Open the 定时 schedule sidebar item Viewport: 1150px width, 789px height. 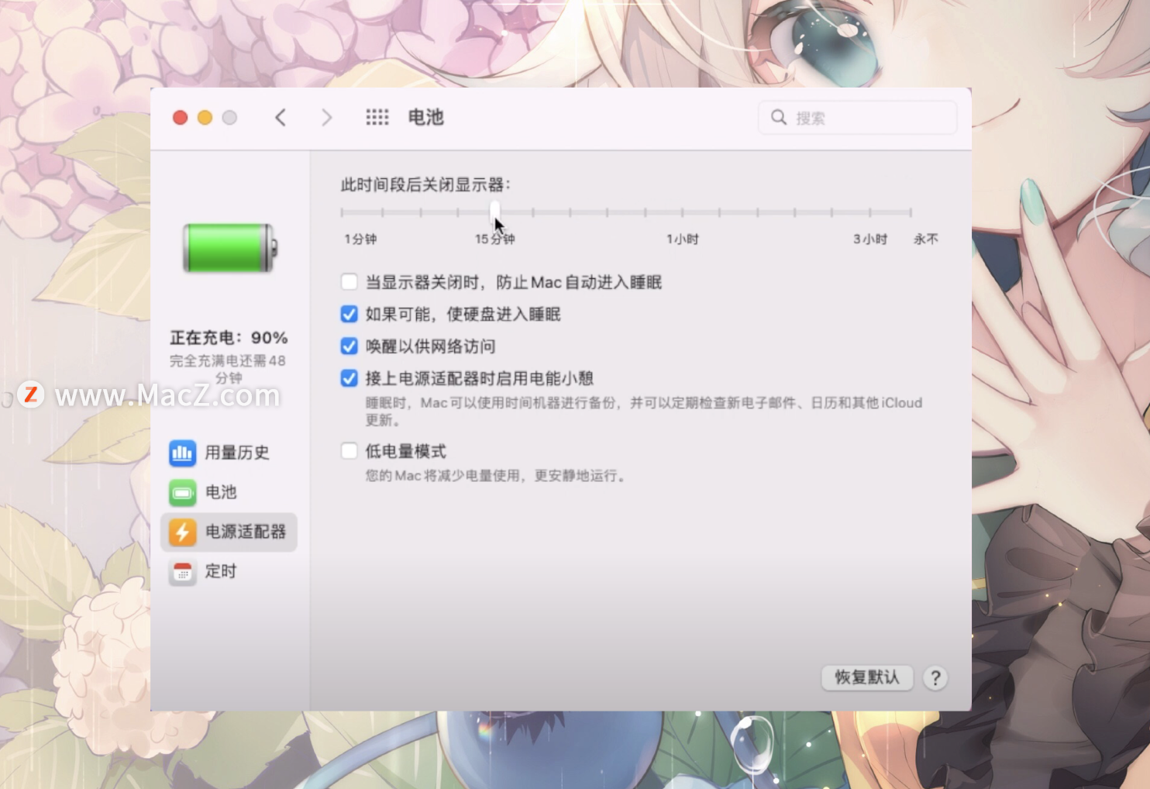[x=229, y=571]
